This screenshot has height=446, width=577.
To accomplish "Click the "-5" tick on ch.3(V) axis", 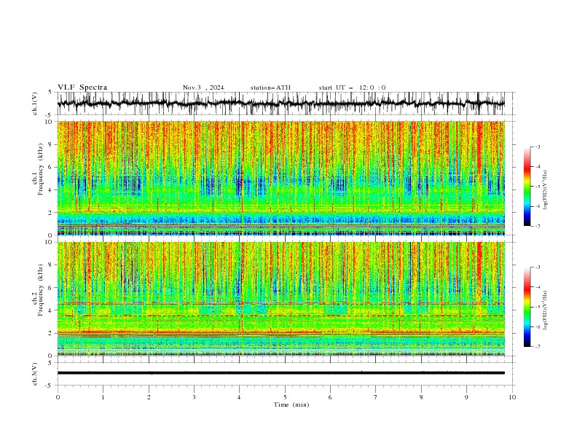I will (x=49, y=386).
